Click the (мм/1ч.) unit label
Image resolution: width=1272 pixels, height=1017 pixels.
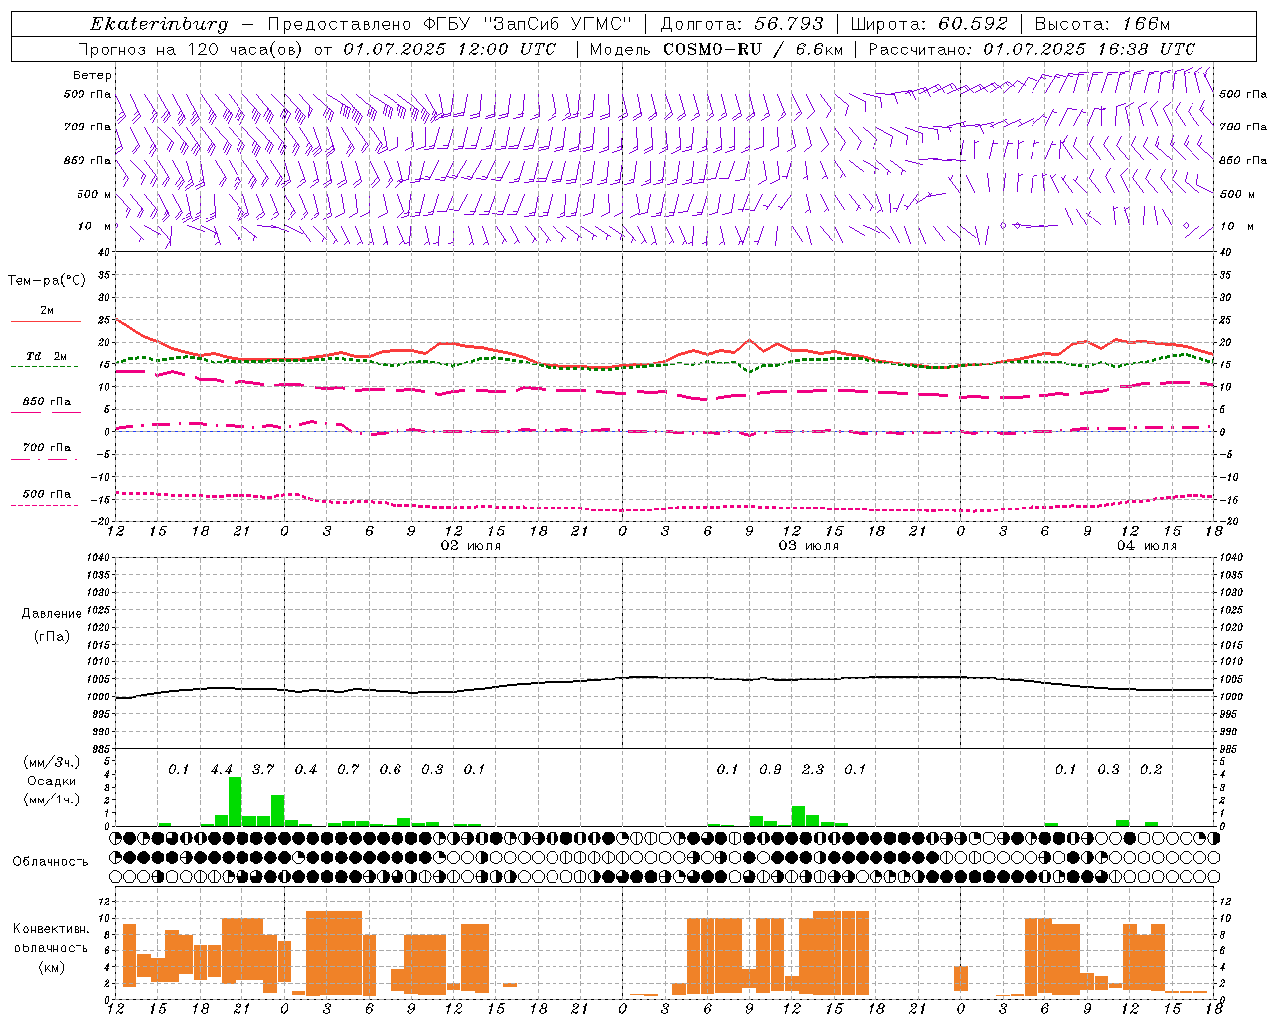click(x=52, y=799)
